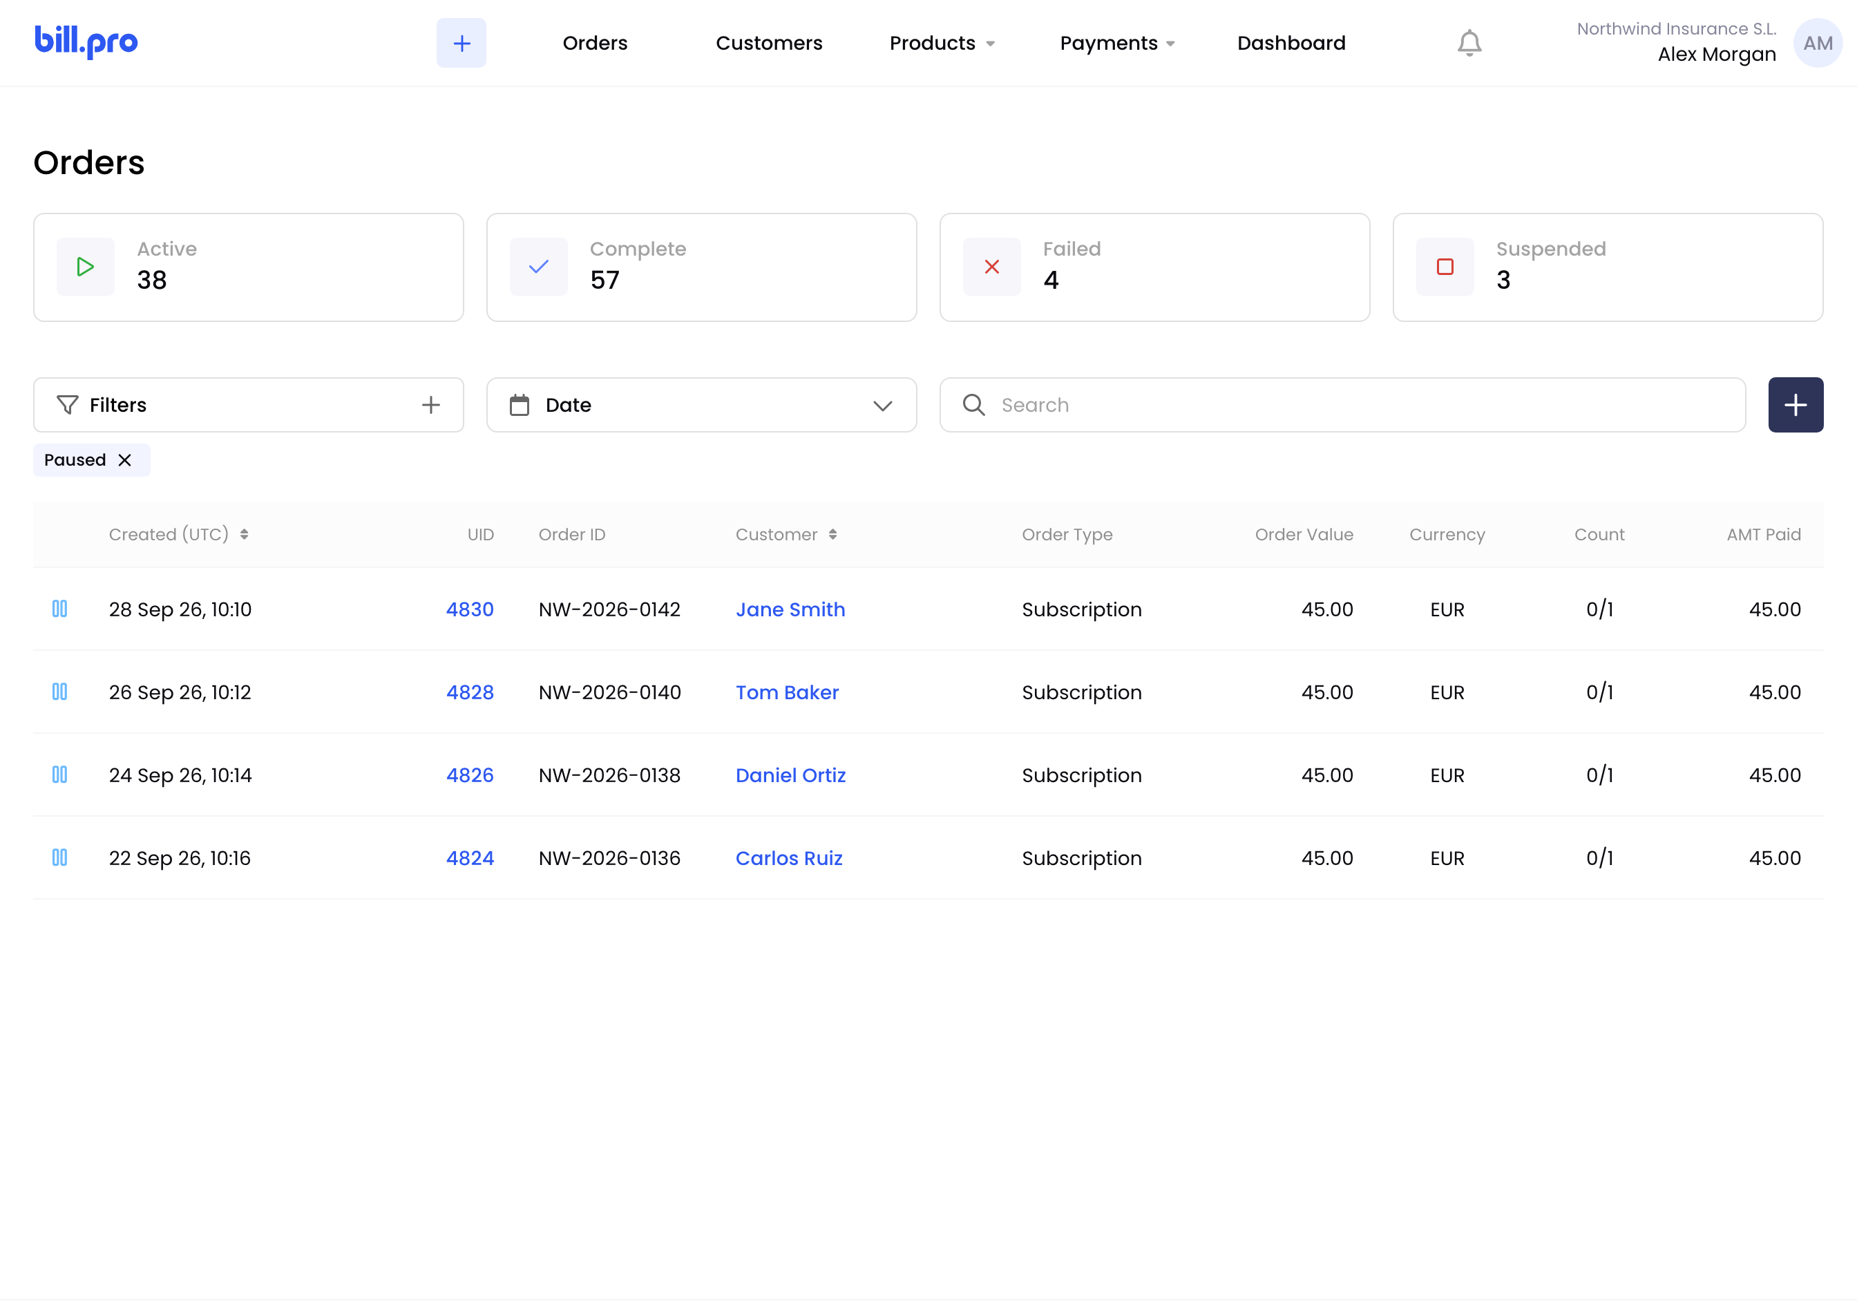Click the Alex Morgan user name
Image resolution: width=1857 pixels, height=1310 pixels.
point(1716,54)
